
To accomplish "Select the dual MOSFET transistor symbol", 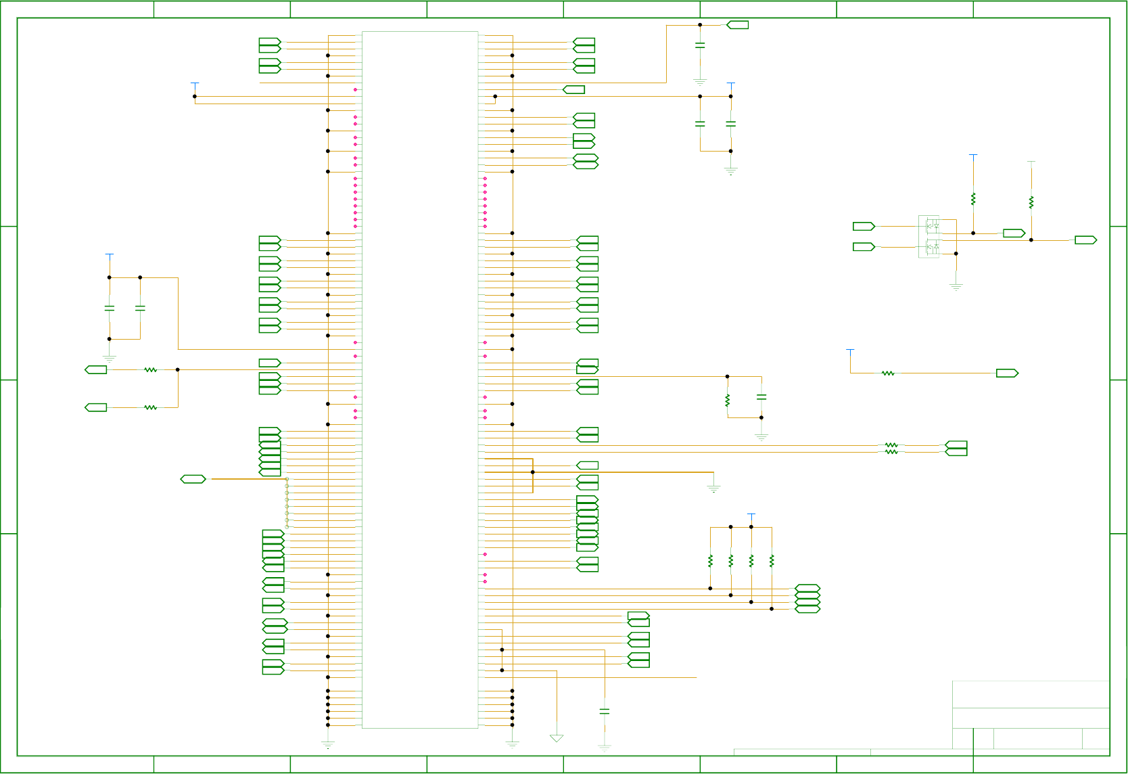I will (x=929, y=237).
